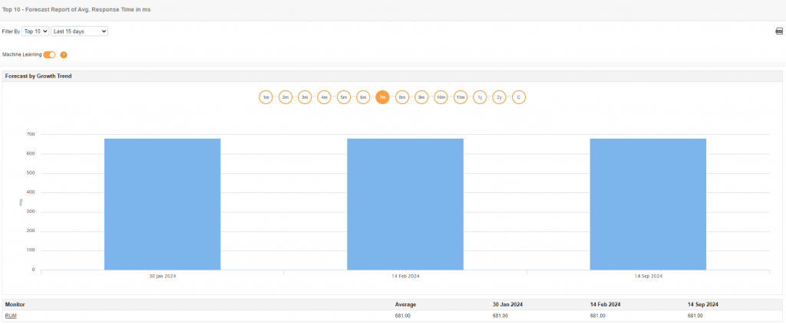Toggle the Machine Learning switch
The height and width of the screenshot is (324, 786).
tap(50, 54)
